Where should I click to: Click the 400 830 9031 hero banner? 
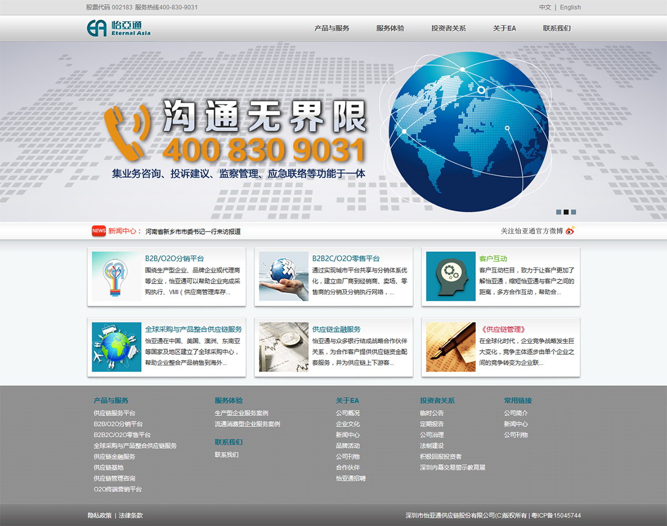(263, 150)
